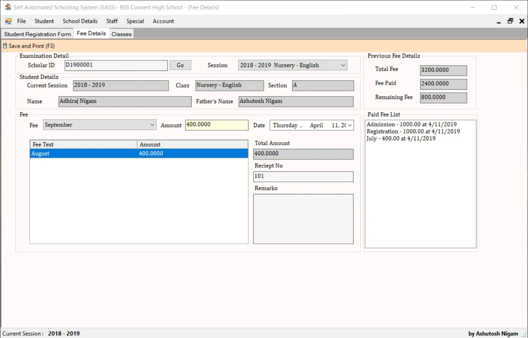Image resolution: width=528 pixels, height=338 pixels.
Task: Open the Date picker dropdown
Action: tap(349, 125)
